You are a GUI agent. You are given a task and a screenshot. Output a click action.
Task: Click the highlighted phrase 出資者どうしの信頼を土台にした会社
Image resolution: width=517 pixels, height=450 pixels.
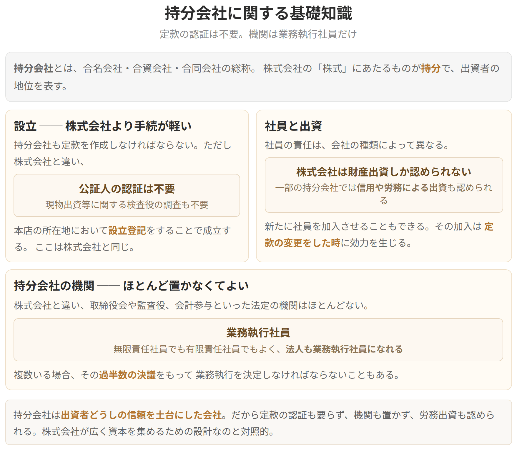point(141,415)
